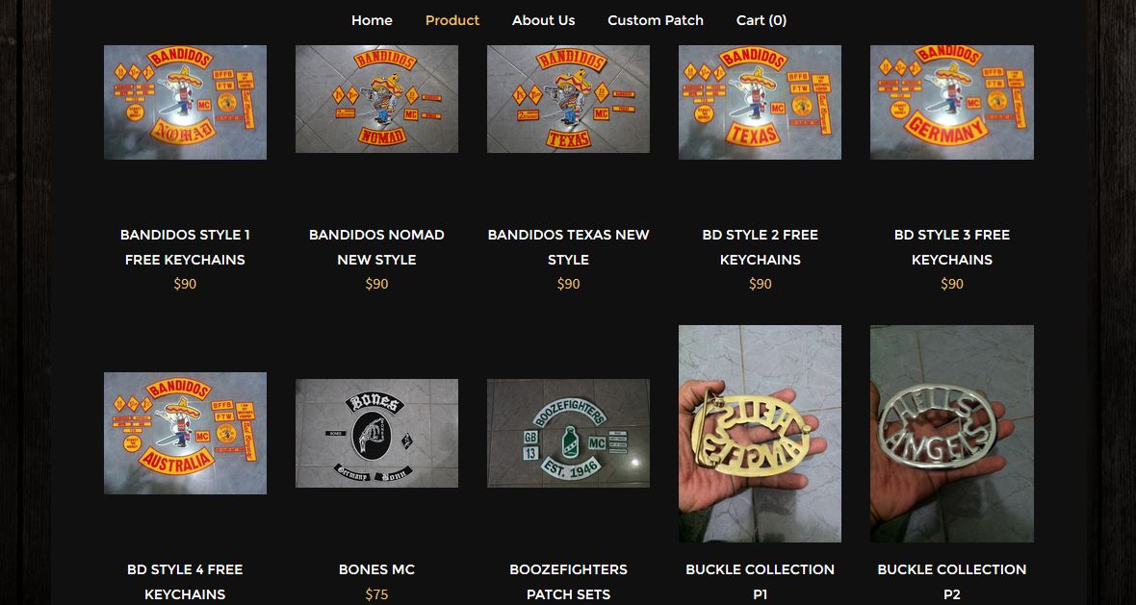This screenshot has height=605, width=1136.
Task: Click the Bones MC product title
Action: tap(376, 569)
